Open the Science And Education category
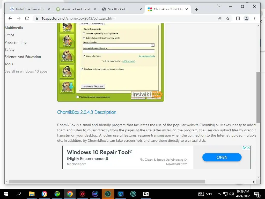The height and width of the screenshot is (199, 265). (x=23, y=57)
